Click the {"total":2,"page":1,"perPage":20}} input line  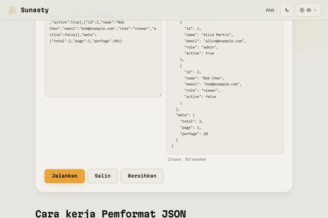point(86,41)
